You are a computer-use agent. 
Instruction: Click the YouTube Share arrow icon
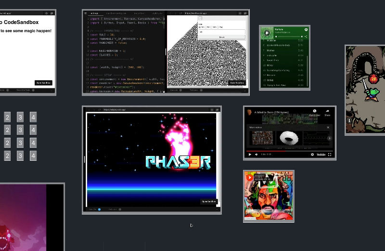point(327,111)
